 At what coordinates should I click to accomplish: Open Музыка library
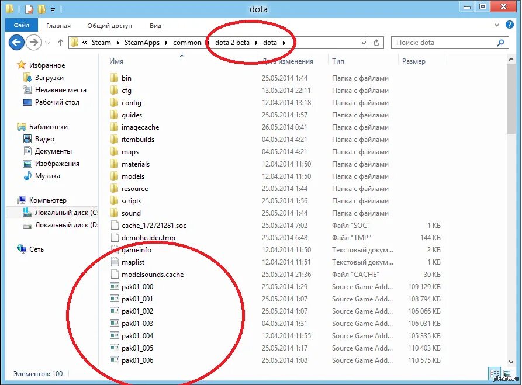[x=47, y=176]
